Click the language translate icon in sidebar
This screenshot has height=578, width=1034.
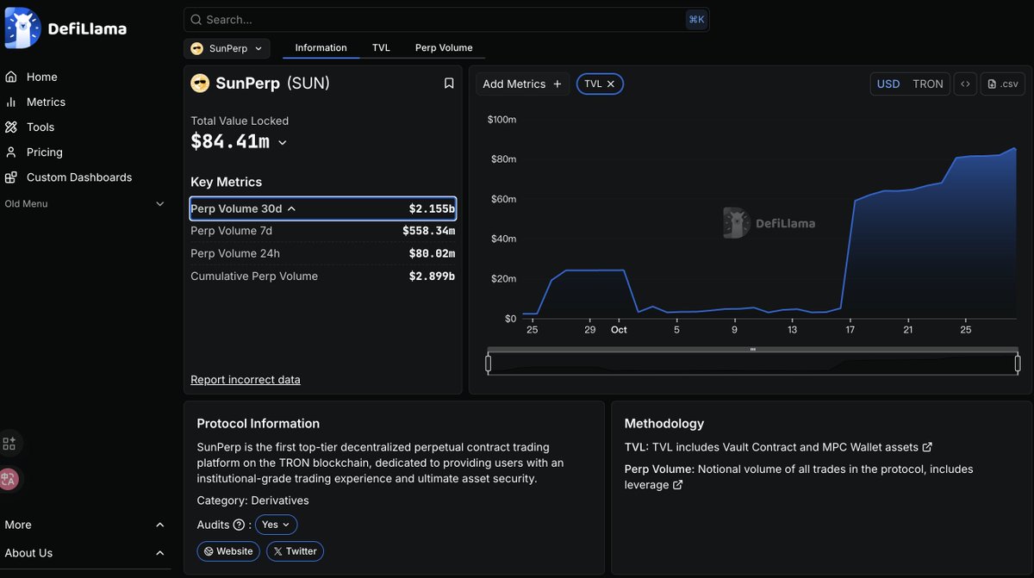coord(9,480)
